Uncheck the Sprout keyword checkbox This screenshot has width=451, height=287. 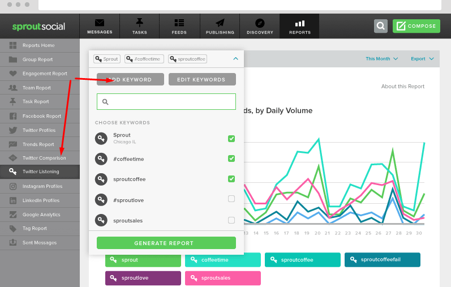coord(231,139)
